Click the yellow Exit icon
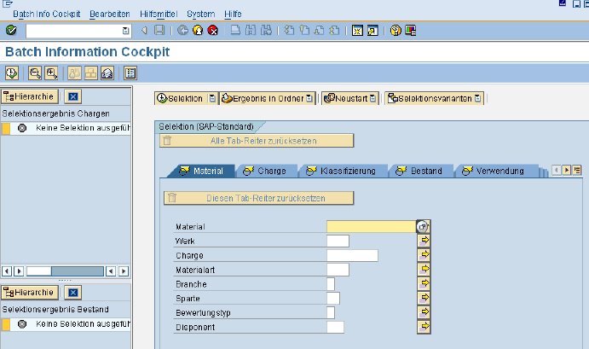The height and width of the screenshot is (349, 589). click(x=198, y=30)
